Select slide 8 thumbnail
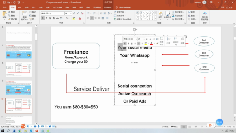The width and height of the screenshot is (236, 133). tap(19, 70)
